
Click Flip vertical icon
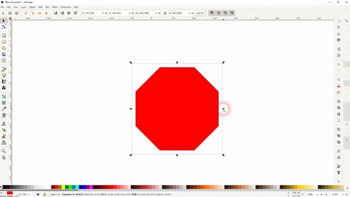coord(46,13)
